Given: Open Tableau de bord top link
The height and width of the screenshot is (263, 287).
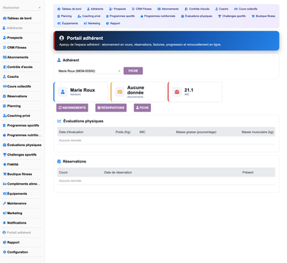Looking at the screenshot, I should tap(69, 9).
